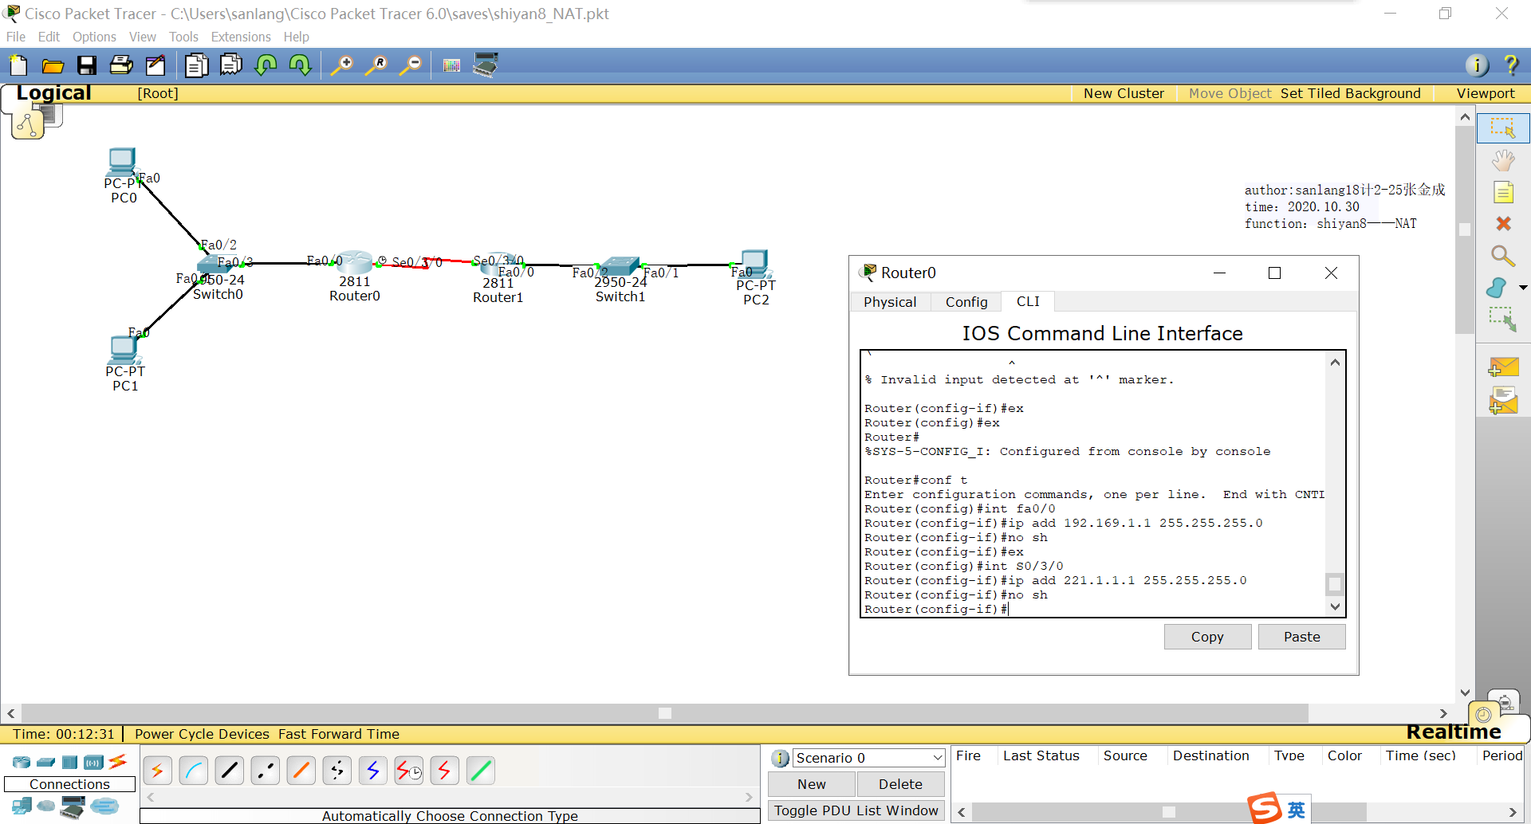Reset zoom with the R magnifier

point(376,65)
